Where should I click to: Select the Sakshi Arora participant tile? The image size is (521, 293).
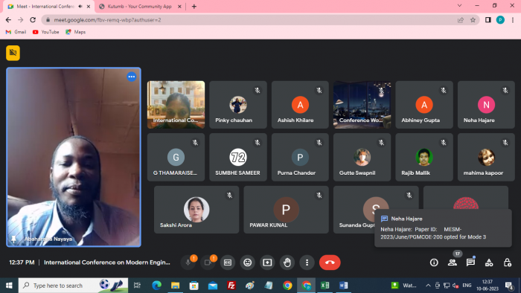(x=196, y=210)
